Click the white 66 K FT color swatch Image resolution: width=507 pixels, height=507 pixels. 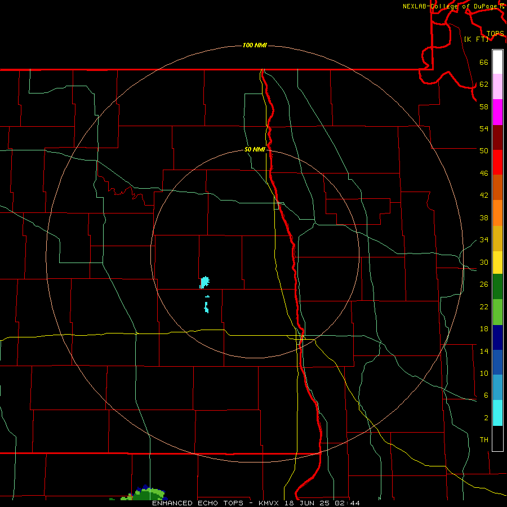point(497,62)
